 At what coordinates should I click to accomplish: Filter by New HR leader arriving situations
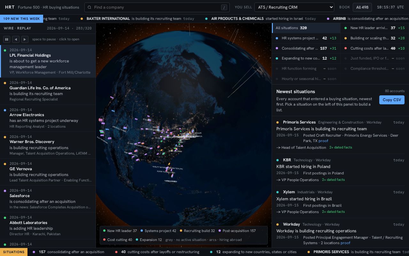[375, 28]
